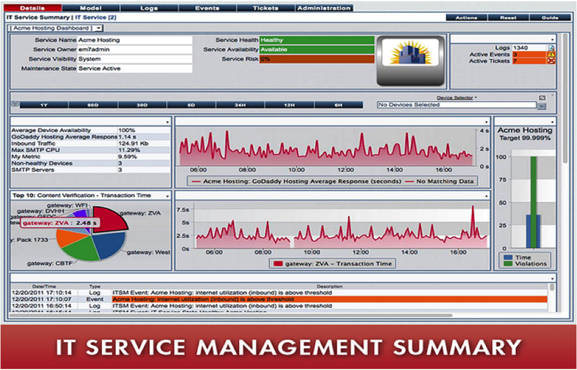This screenshot has height=370, width=577.
Task: Click the Non-healthy Devices metric row
Action: coord(91,164)
